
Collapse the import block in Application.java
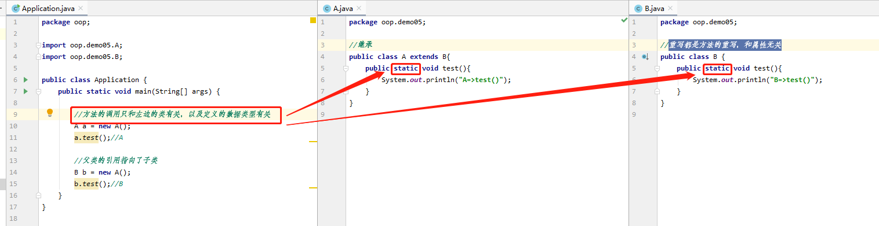[x=39, y=45]
